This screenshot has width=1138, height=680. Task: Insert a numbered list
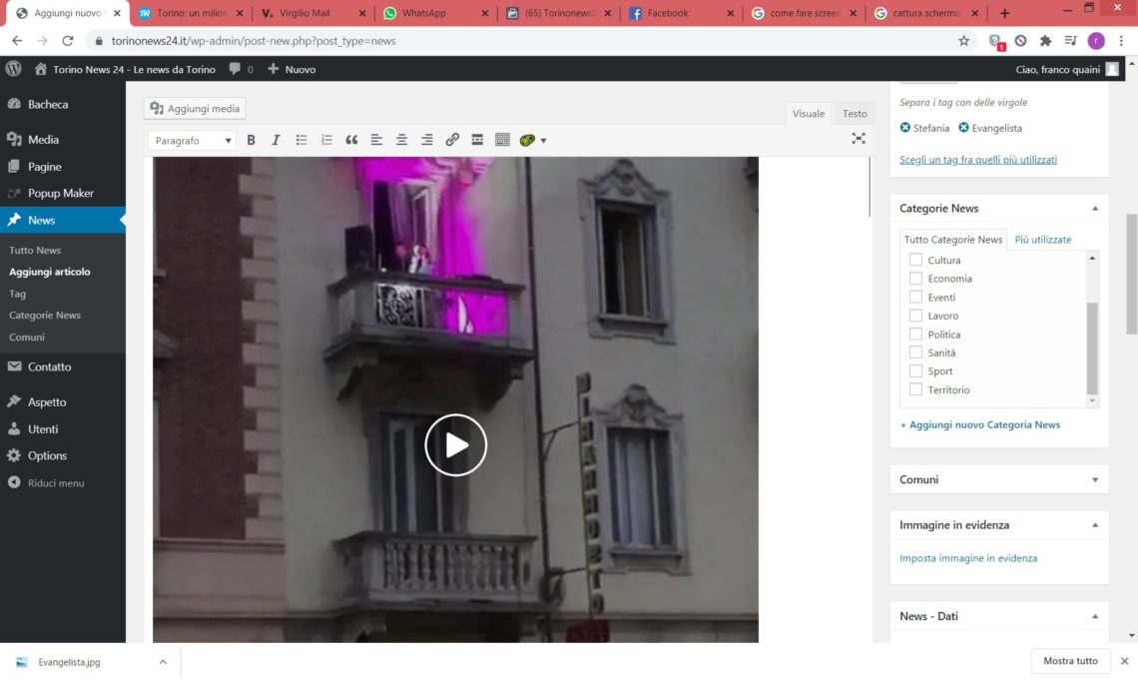point(326,141)
